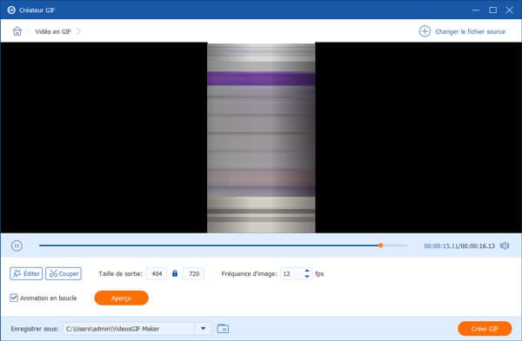Select the Vidéo en GIF breadcrumb
Screen dimensions: 522x341
point(53,31)
